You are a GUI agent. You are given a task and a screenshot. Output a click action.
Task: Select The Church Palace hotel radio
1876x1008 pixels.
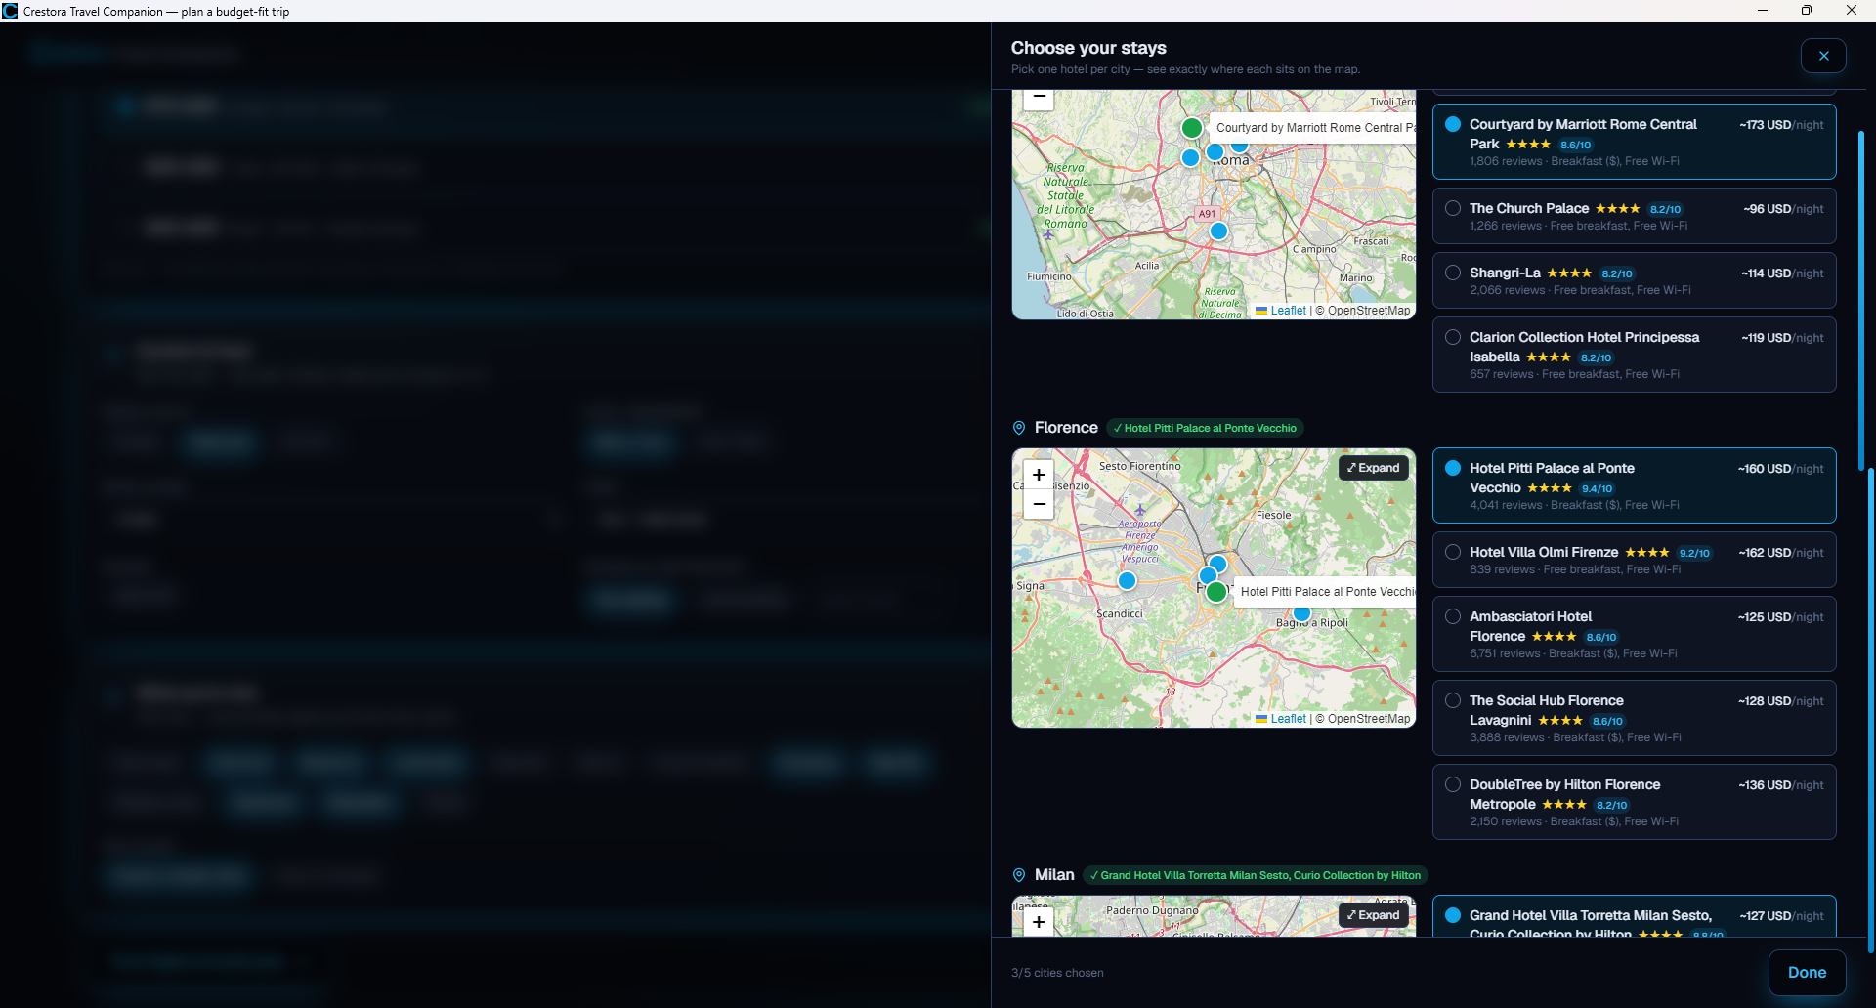coord(1453,208)
